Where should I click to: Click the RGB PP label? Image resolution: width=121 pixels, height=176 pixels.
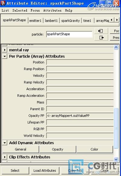pyautogui.click(x=39, y=129)
